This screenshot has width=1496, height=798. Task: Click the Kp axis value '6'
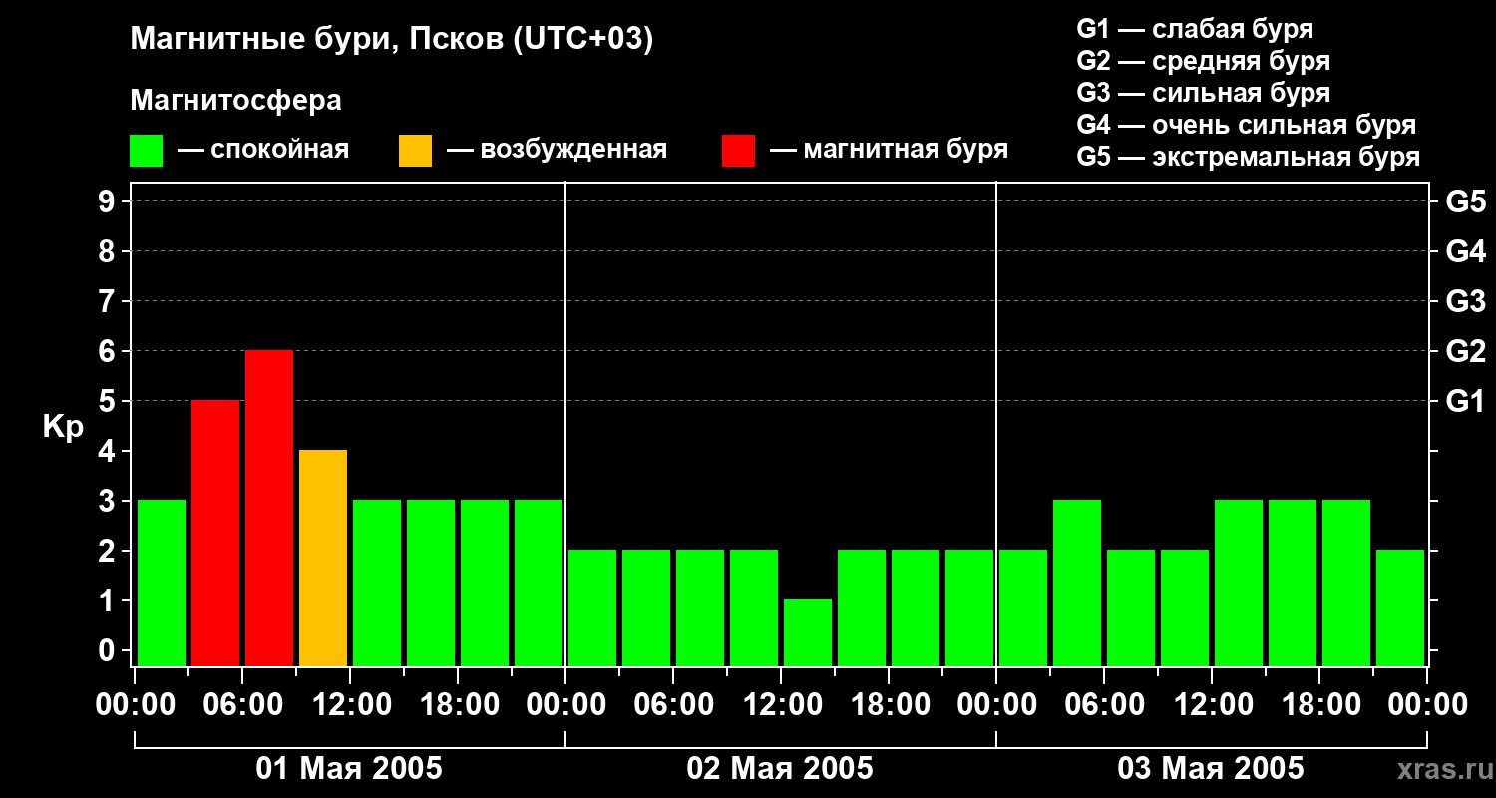(x=109, y=351)
